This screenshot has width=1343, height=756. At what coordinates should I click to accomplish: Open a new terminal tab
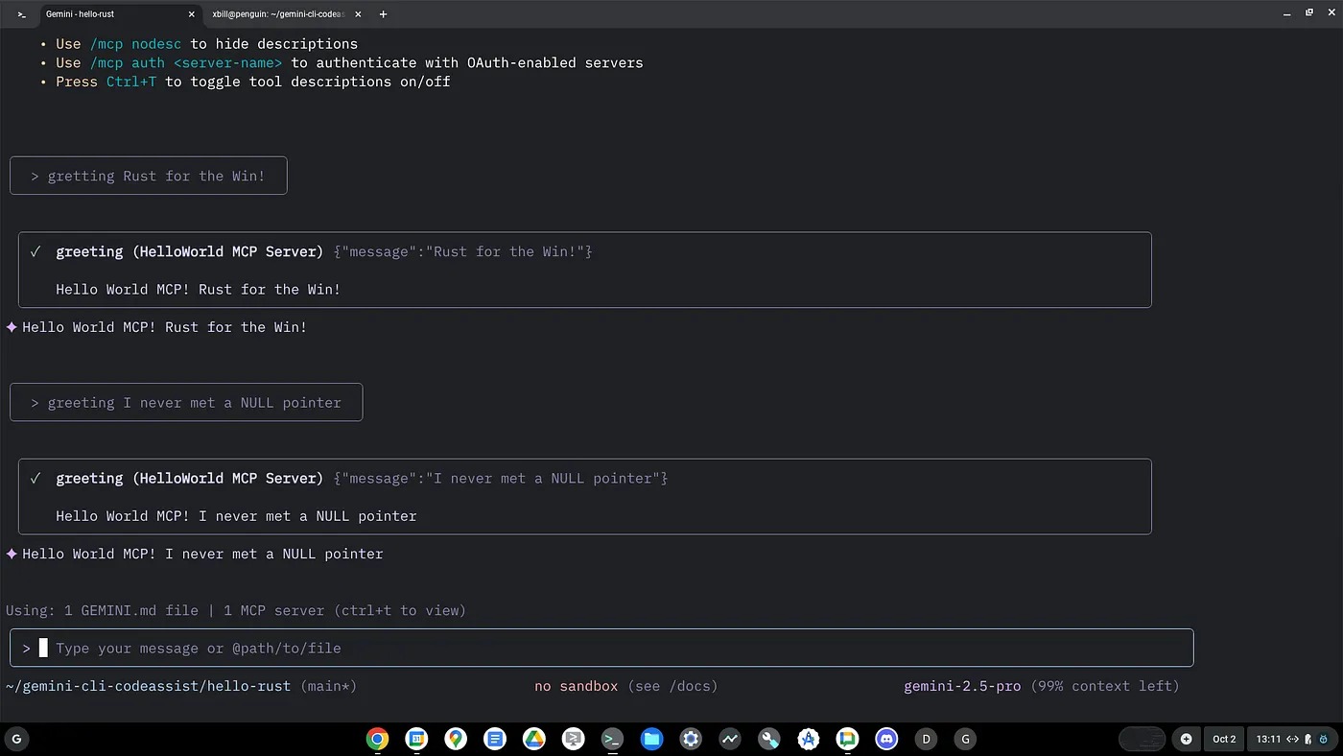[383, 14]
